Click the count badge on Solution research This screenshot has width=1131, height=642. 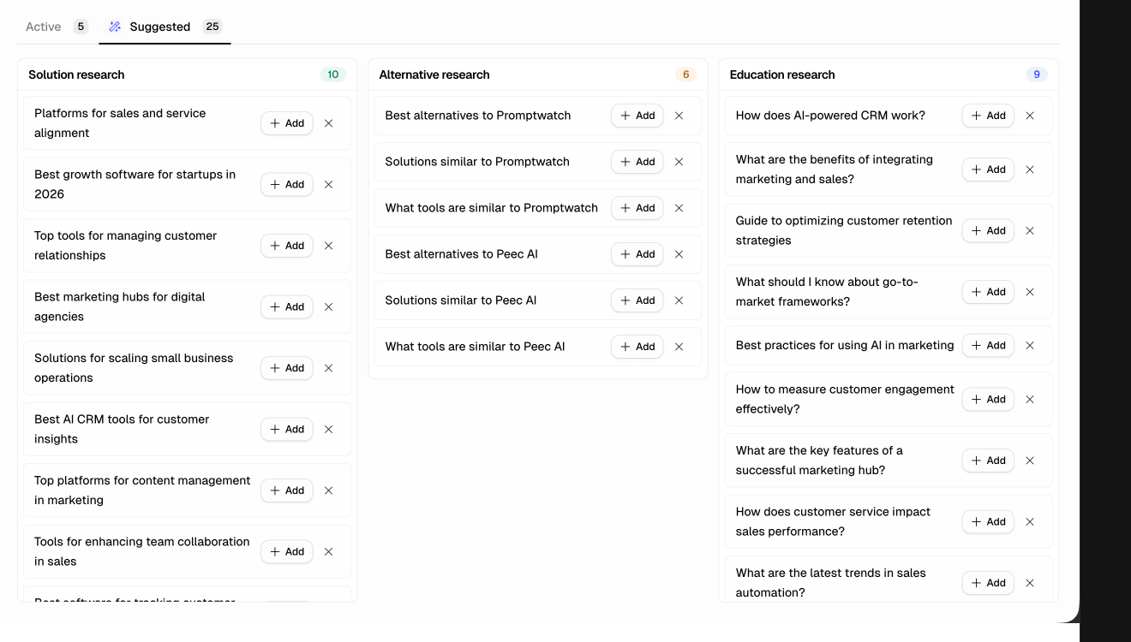click(x=334, y=74)
